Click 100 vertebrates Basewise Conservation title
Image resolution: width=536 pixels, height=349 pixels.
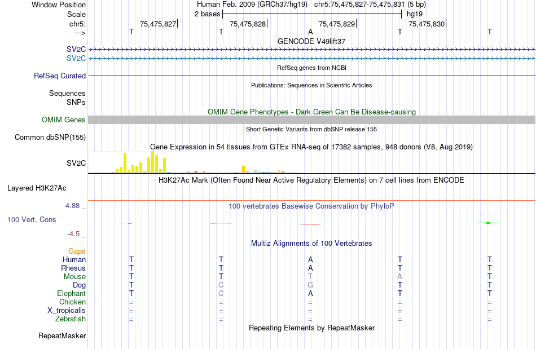pos(311,206)
